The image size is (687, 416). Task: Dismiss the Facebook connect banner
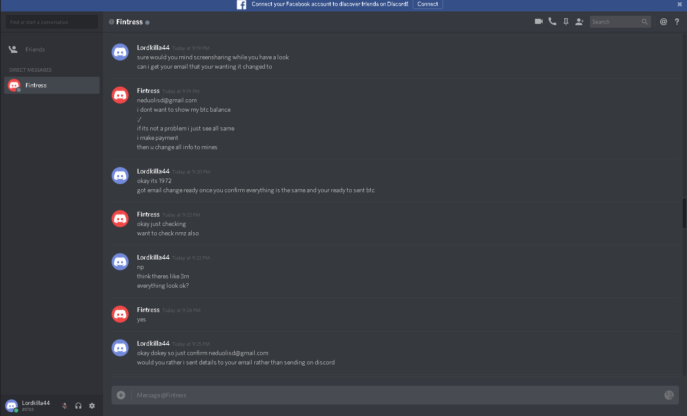(x=680, y=4)
